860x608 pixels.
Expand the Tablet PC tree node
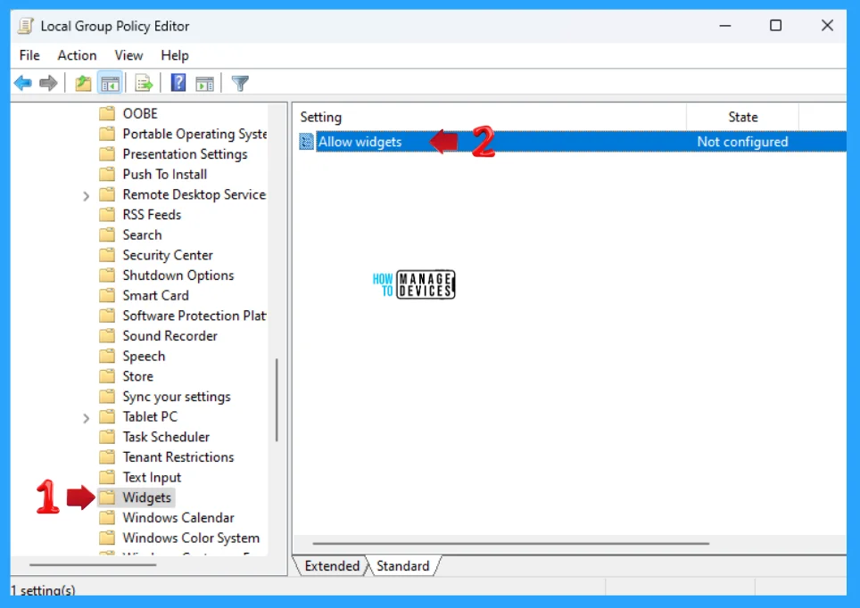87,418
